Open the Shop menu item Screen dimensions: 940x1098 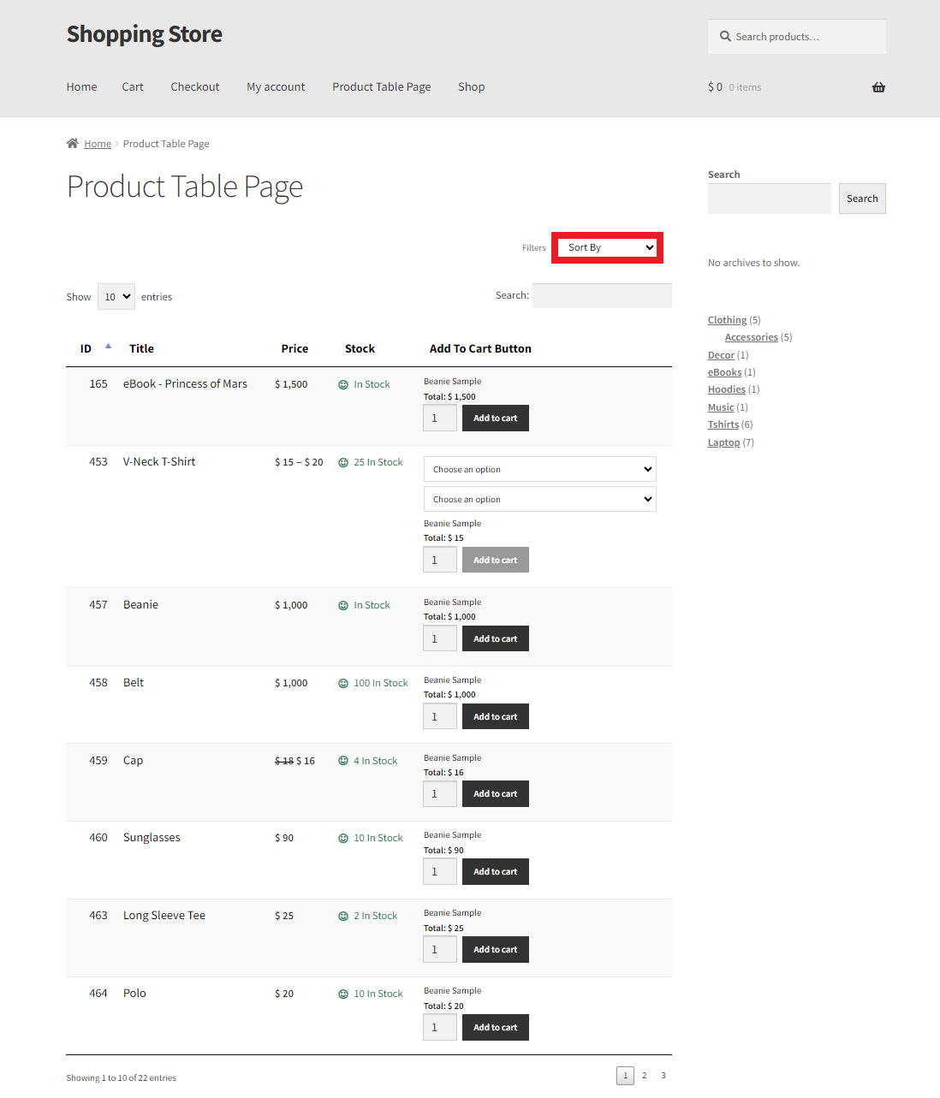(472, 87)
